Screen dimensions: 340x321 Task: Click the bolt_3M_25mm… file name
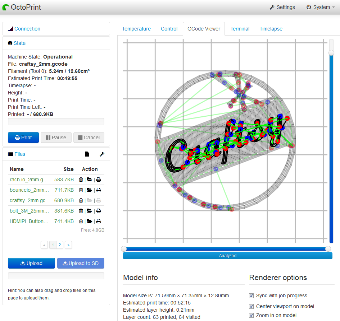[x=29, y=211]
